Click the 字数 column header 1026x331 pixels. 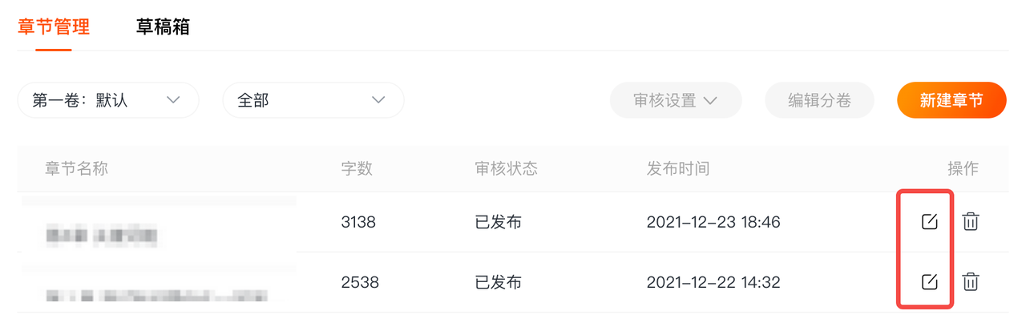point(357,169)
